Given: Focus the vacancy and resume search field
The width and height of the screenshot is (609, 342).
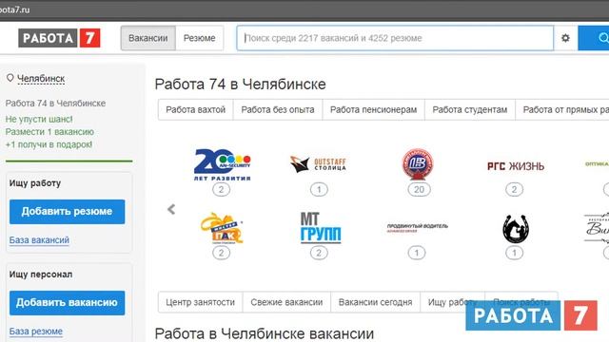Looking at the screenshot, I should point(395,38).
